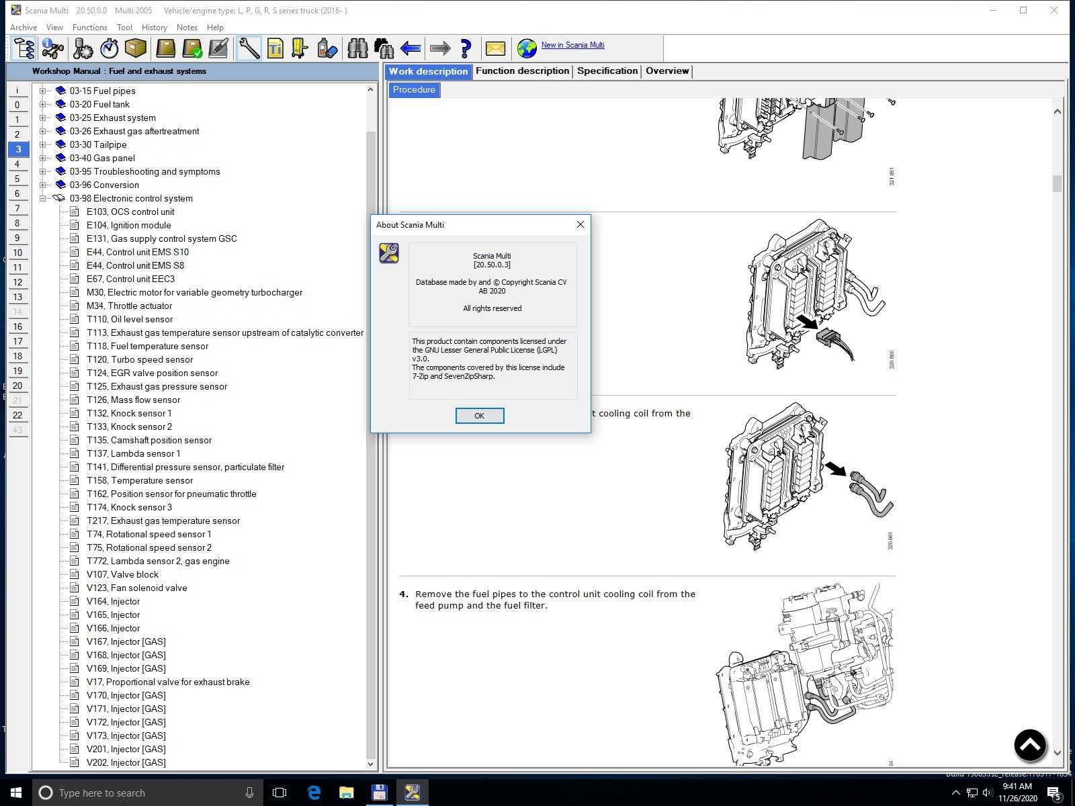Expand 03-95 Troubleshooting and symptoms node
The image size is (1075, 806).
[x=43, y=171]
